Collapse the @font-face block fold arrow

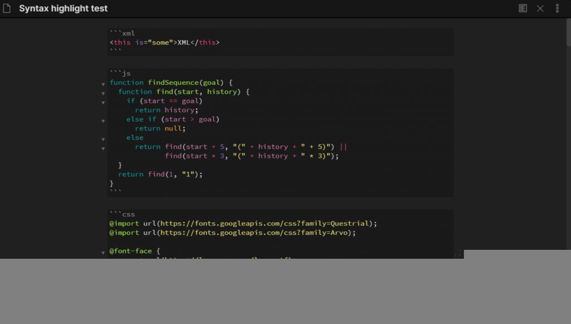coord(103,253)
